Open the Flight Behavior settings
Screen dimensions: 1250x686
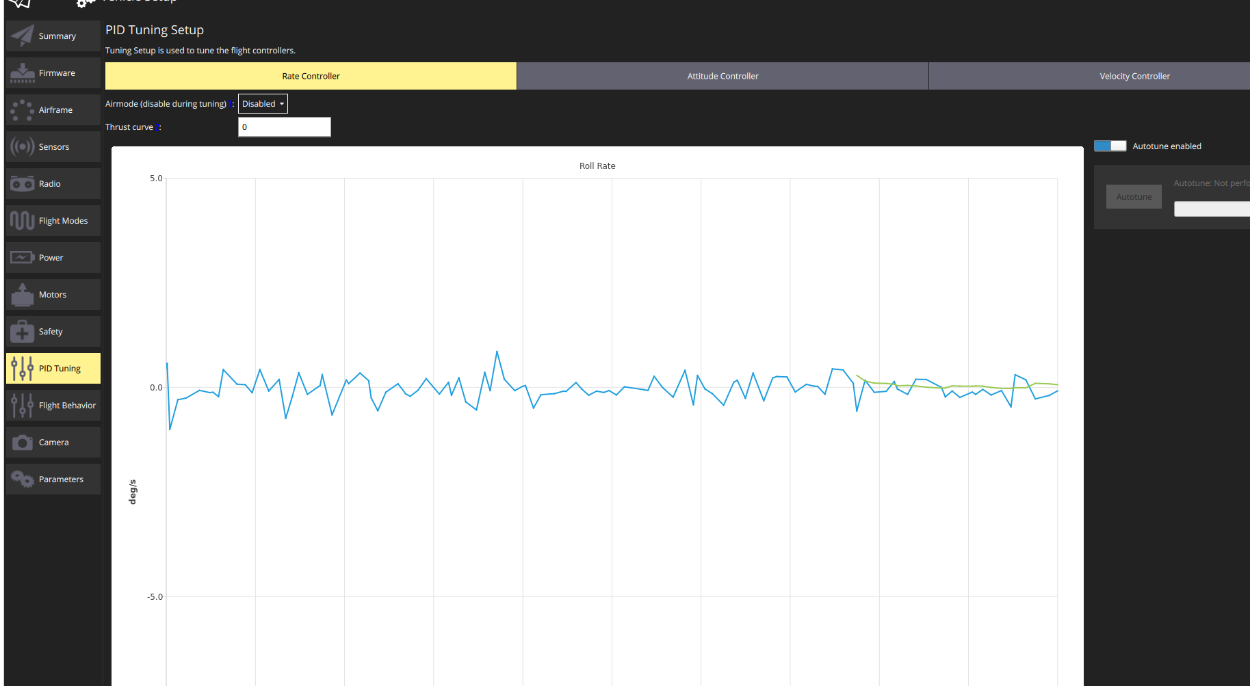[x=53, y=405]
